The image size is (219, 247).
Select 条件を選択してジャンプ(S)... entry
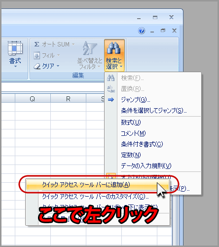(153, 111)
